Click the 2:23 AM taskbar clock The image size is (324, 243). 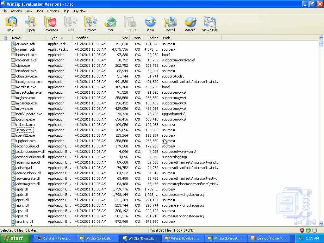(x=312, y=238)
